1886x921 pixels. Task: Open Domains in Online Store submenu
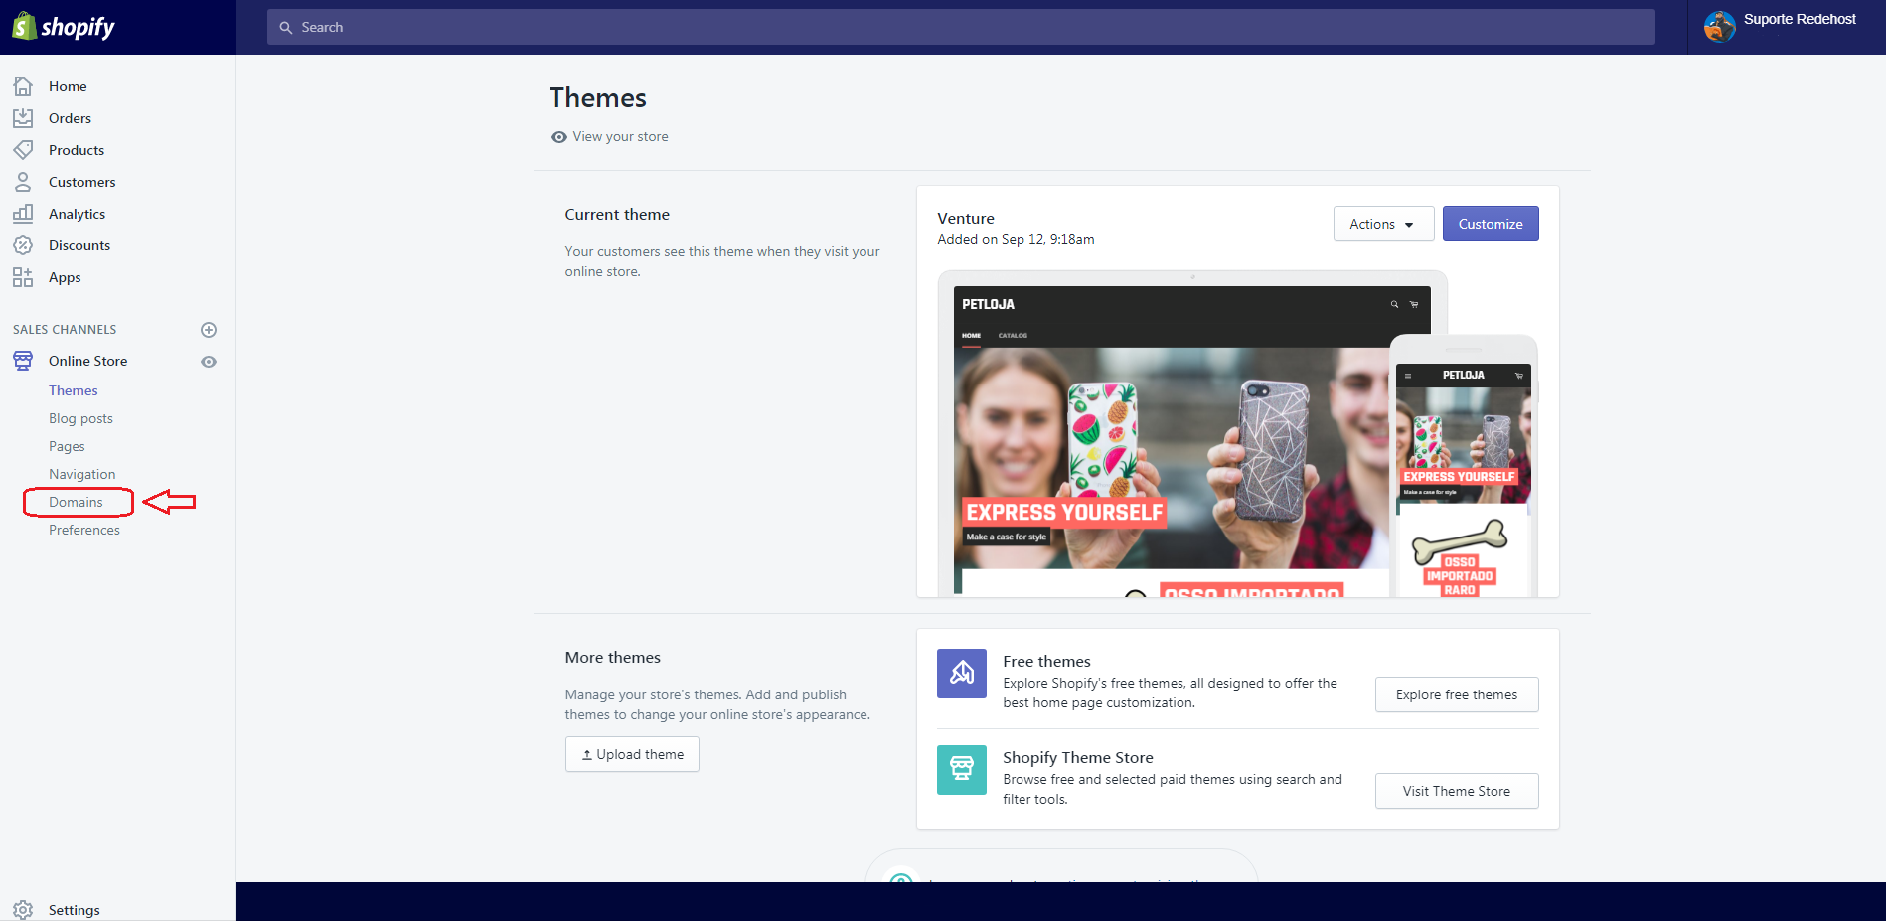[x=76, y=502]
